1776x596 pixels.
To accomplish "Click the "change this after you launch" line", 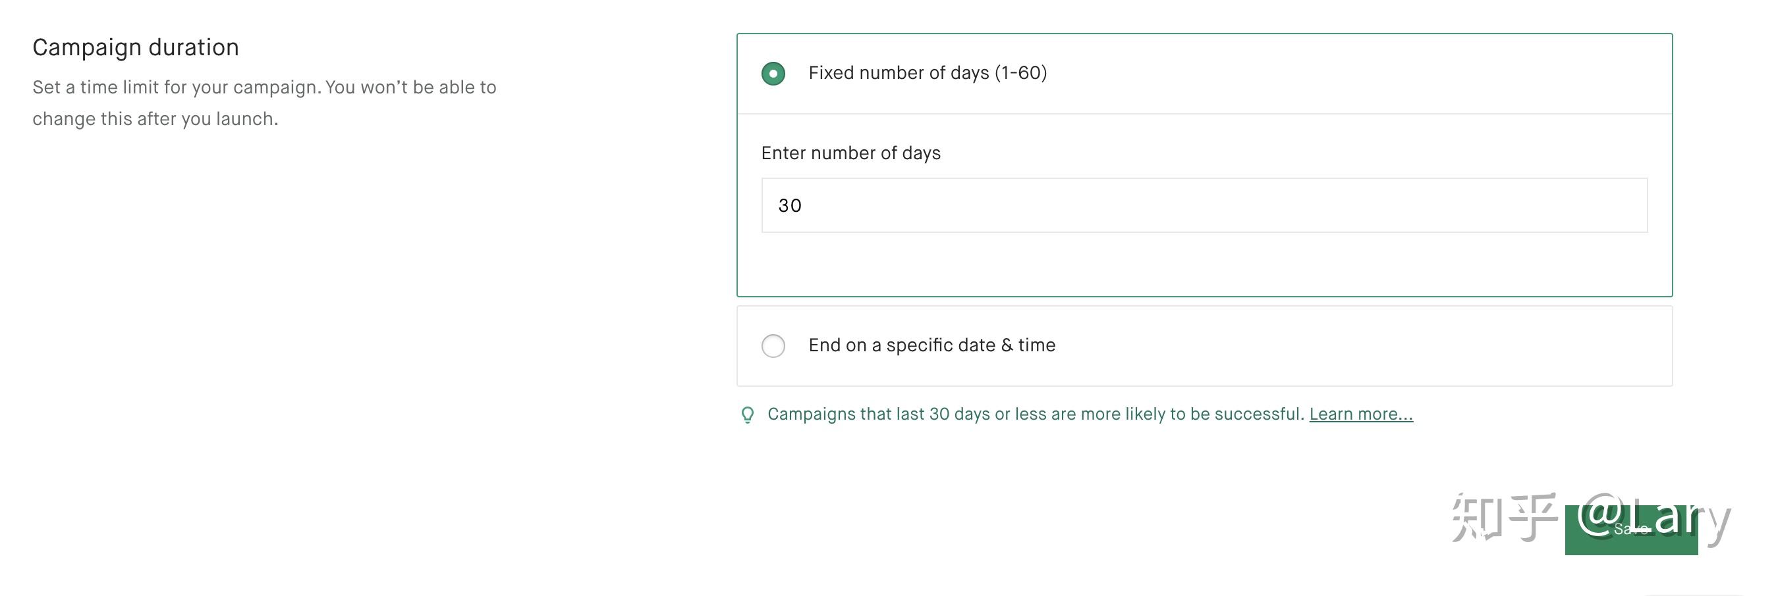I will (x=155, y=119).
